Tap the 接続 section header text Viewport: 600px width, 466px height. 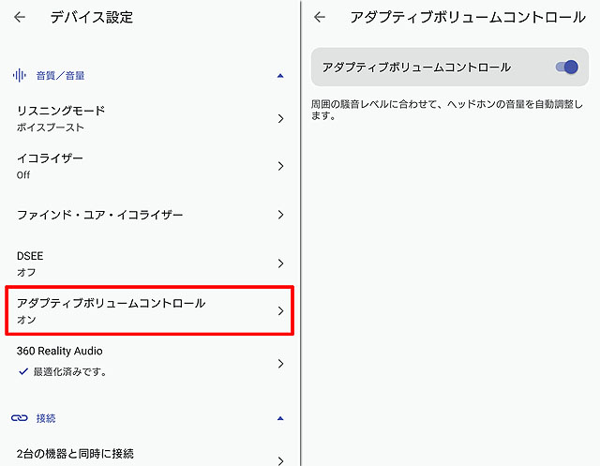pos(46,417)
